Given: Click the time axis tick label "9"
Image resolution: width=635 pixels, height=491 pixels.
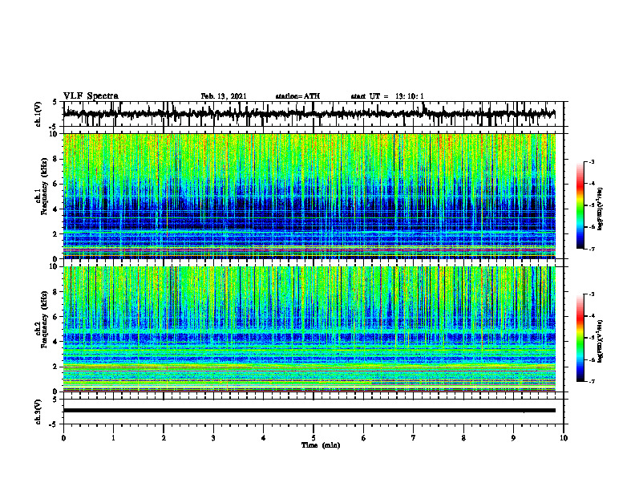Looking at the screenshot, I should [x=513, y=438].
